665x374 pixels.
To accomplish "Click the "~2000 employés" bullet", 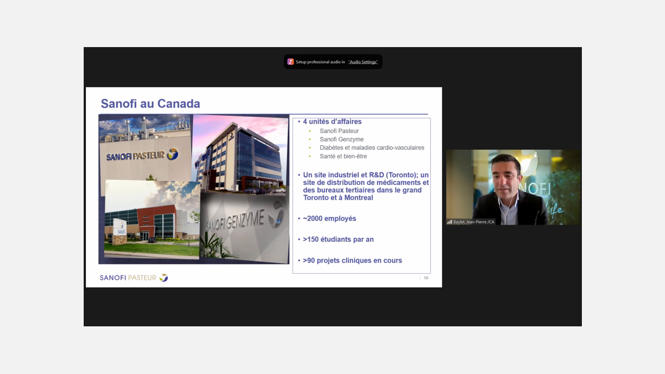I will (x=329, y=218).
